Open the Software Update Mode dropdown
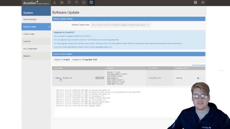 (x=121, y=25)
